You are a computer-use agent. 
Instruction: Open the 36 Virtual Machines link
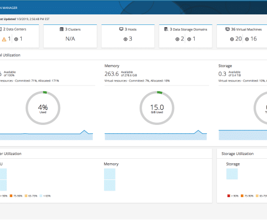tap(246, 29)
